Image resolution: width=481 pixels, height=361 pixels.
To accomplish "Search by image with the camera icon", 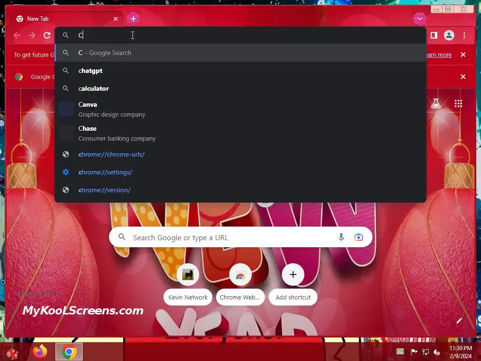I will 358,237.
